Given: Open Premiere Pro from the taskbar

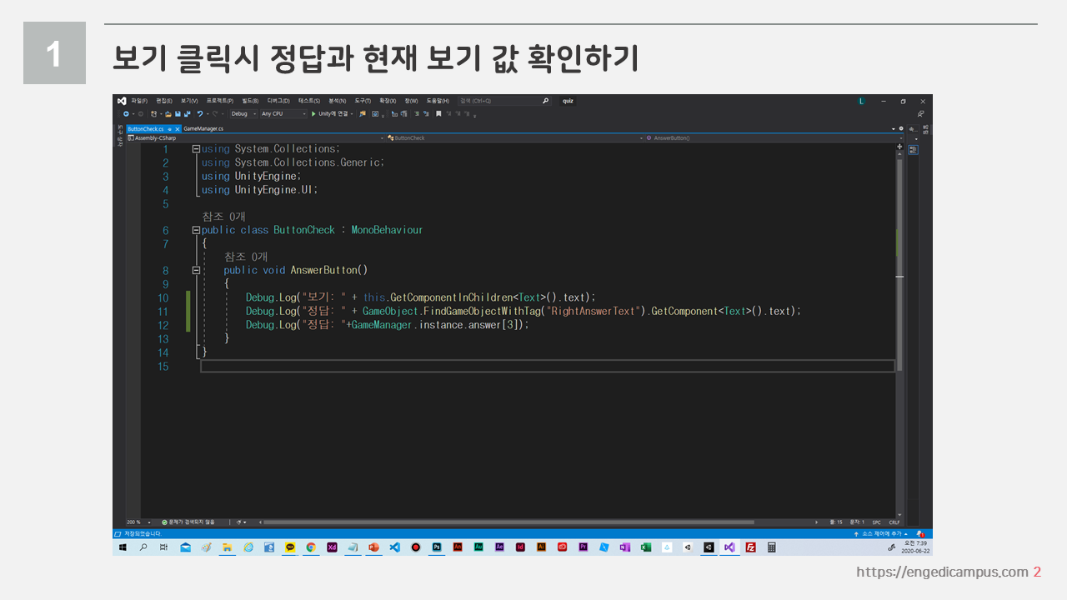Looking at the screenshot, I should coord(584,547).
